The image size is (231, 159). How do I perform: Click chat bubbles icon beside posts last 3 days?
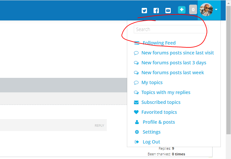[136, 63]
